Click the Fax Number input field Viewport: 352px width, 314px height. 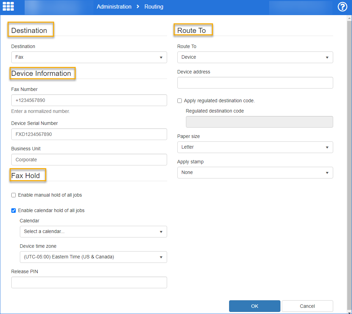point(89,100)
